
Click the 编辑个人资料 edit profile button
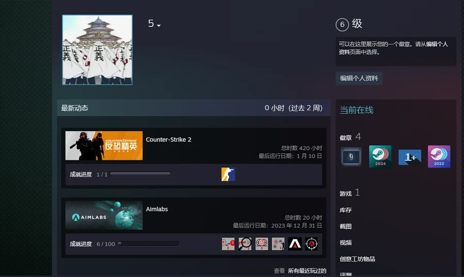[359, 78]
